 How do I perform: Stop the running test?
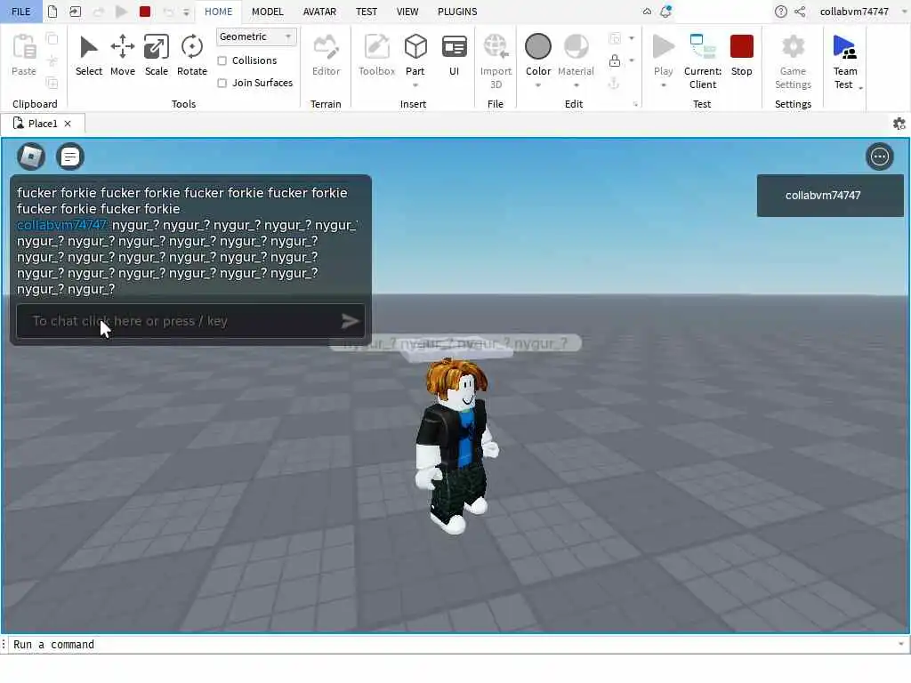tap(741, 55)
